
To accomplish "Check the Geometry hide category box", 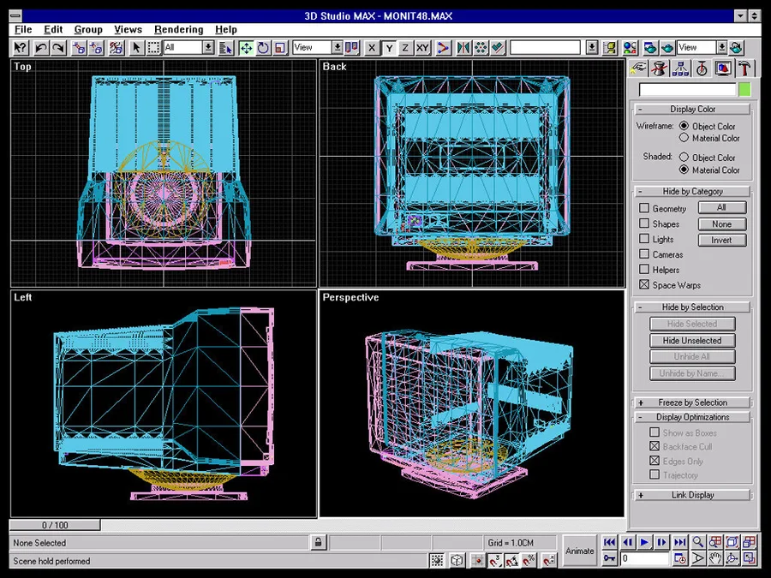I will [x=644, y=208].
